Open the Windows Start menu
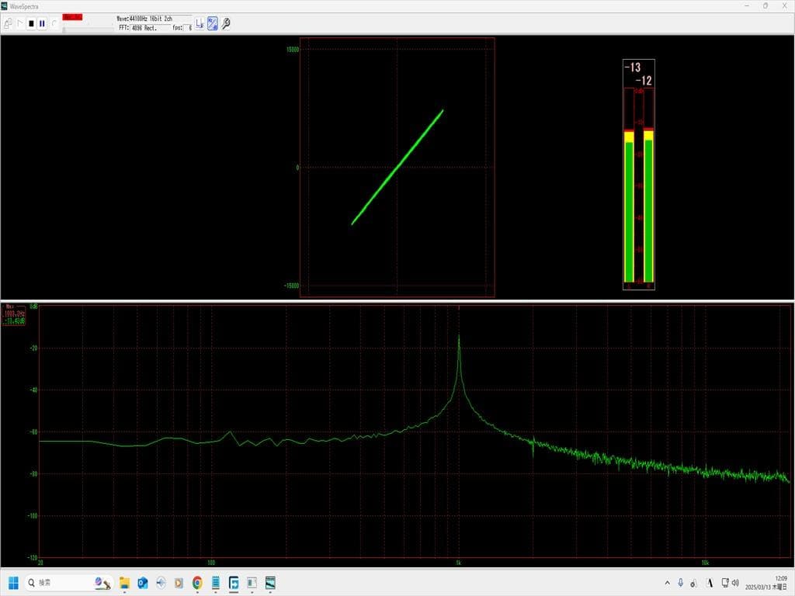This screenshot has width=795, height=596. point(12,582)
